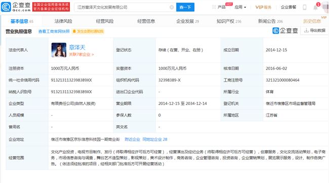Click the red official credit agency banner
This screenshot has width=329, height=183.
click(x=51, y=7)
